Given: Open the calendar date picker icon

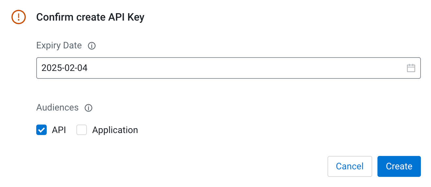Looking at the screenshot, I should point(411,68).
